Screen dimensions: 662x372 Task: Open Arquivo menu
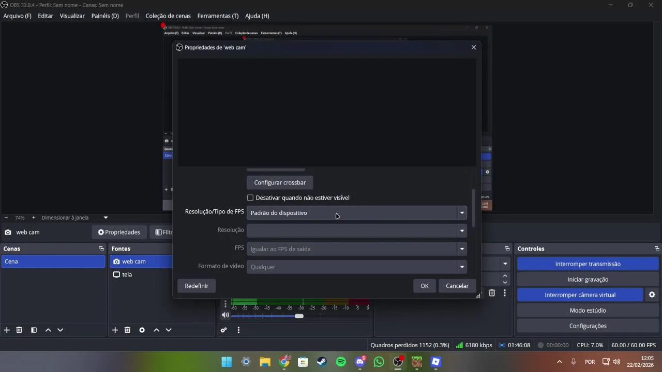[17, 16]
